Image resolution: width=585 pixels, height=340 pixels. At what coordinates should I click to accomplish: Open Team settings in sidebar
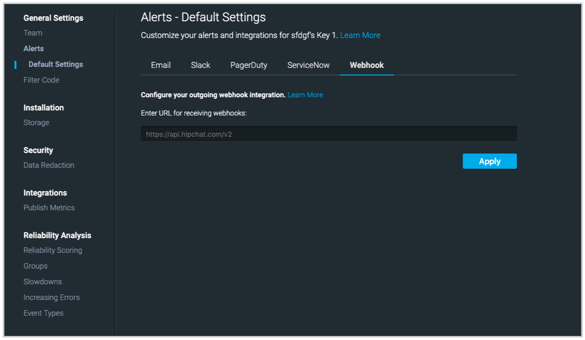pos(33,33)
